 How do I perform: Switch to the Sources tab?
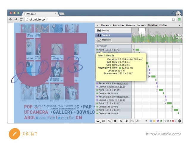point(141,25)
